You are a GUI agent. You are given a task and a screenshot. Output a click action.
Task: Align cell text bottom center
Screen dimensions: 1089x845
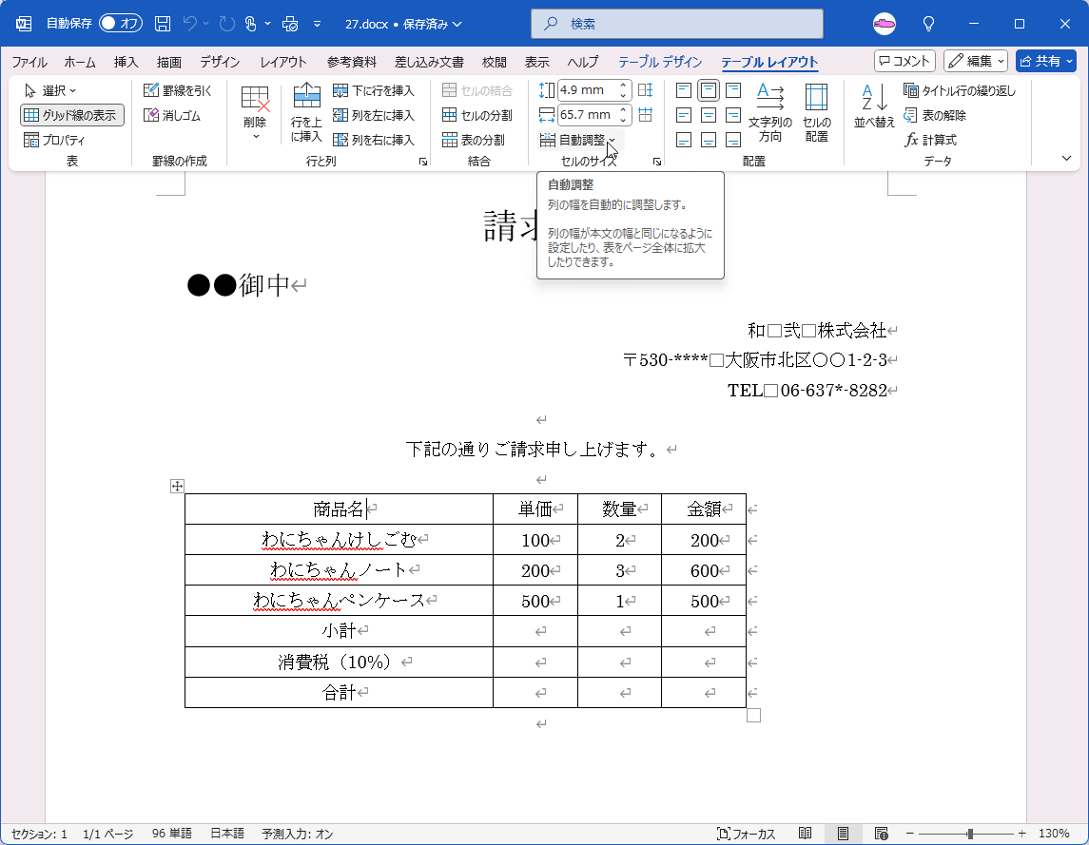(709, 140)
